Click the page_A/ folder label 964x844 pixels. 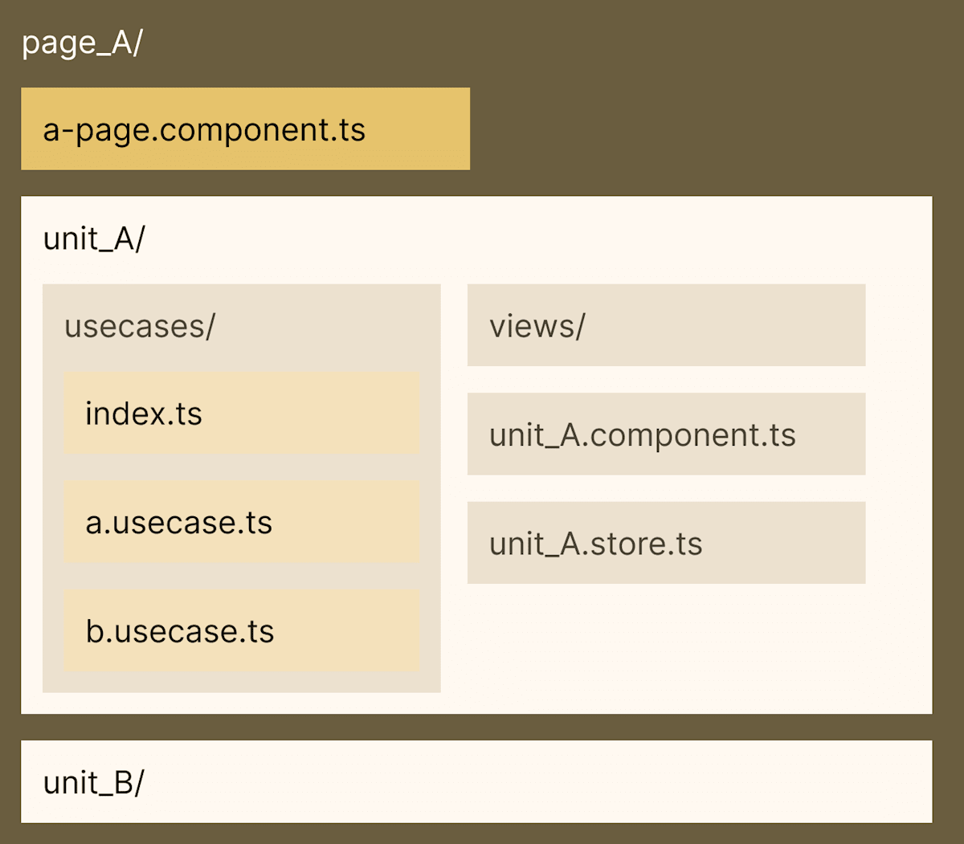point(81,43)
